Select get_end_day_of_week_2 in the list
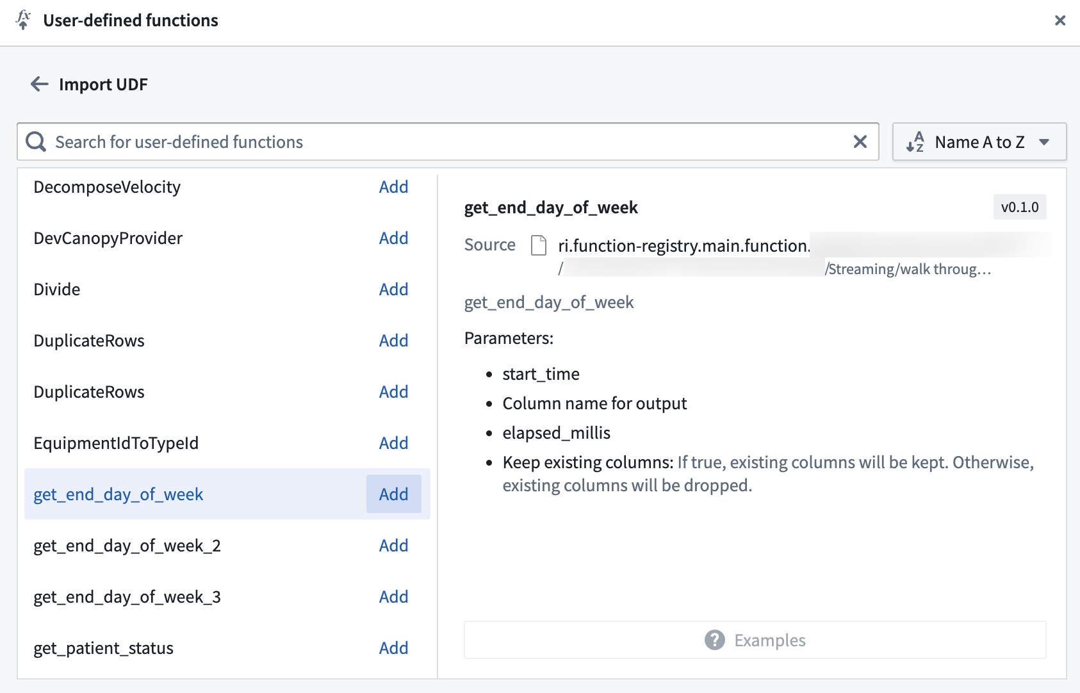Viewport: 1080px width, 693px height. click(127, 545)
